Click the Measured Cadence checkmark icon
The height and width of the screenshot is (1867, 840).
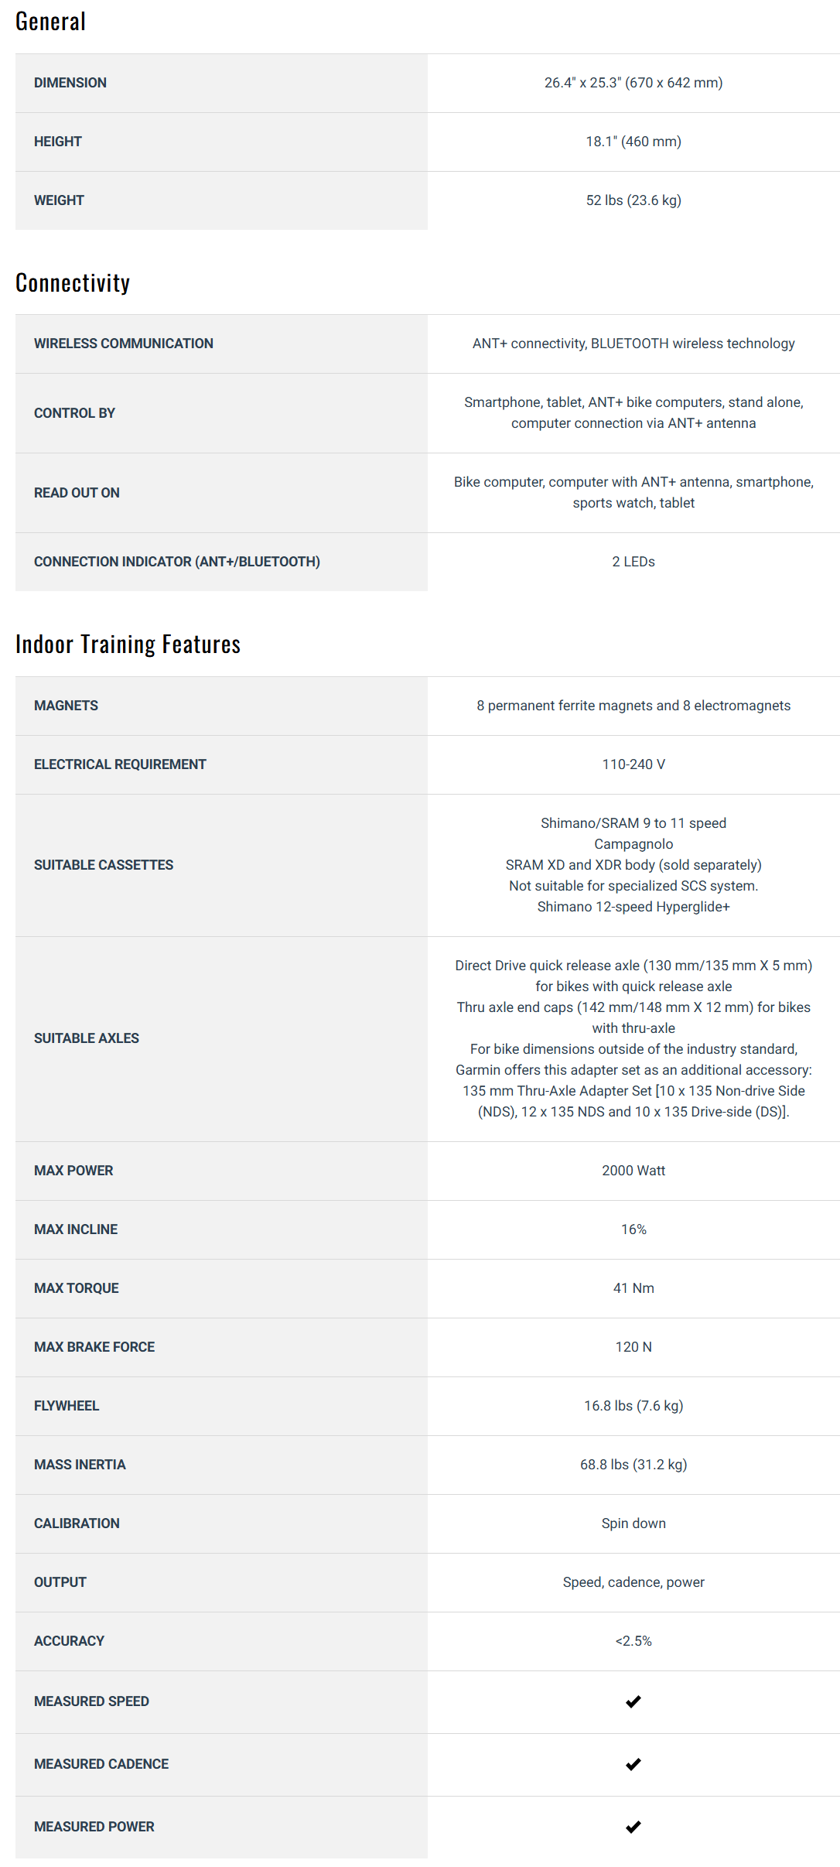click(x=633, y=1764)
